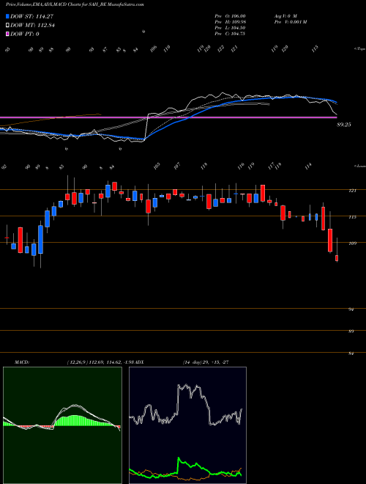Click the 94 level on the right price axis

[351, 309]
